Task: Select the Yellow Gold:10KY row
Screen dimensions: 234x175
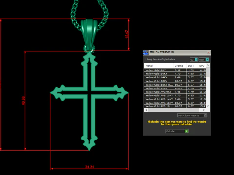Action: tap(175, 74)
